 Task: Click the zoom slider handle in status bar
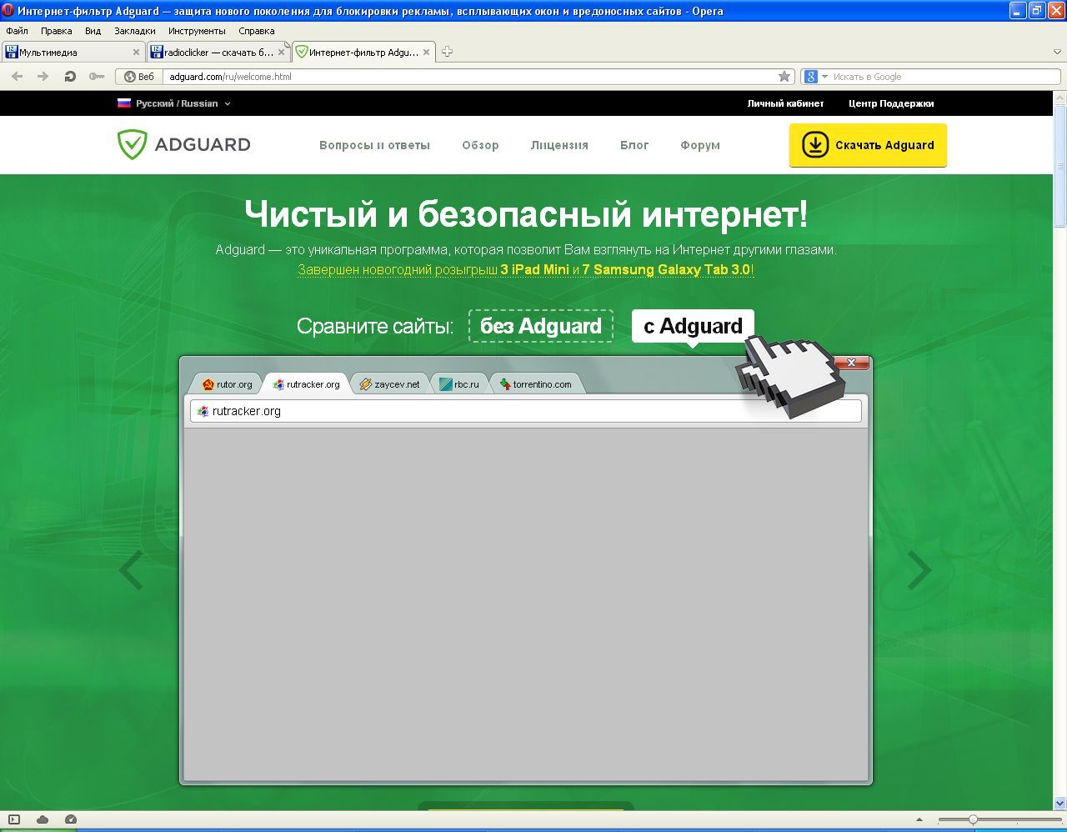coord(973,820)
